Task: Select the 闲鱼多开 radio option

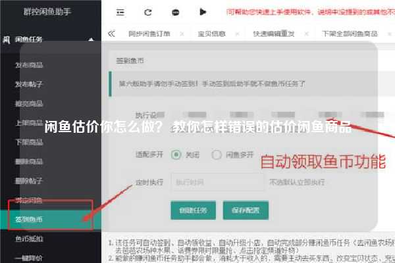Action: pyautogui.click(x=217, y=155)
